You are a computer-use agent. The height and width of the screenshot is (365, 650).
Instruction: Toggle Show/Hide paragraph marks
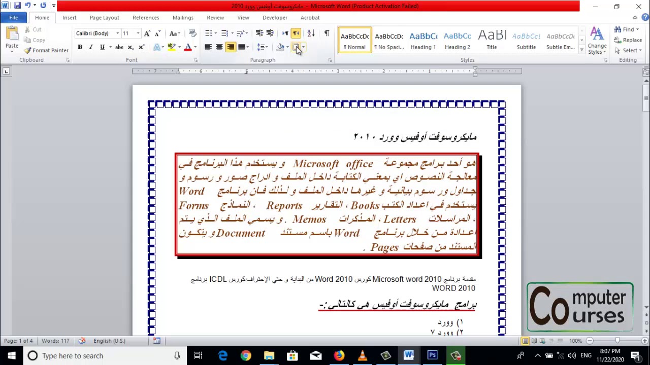point(327,33)
